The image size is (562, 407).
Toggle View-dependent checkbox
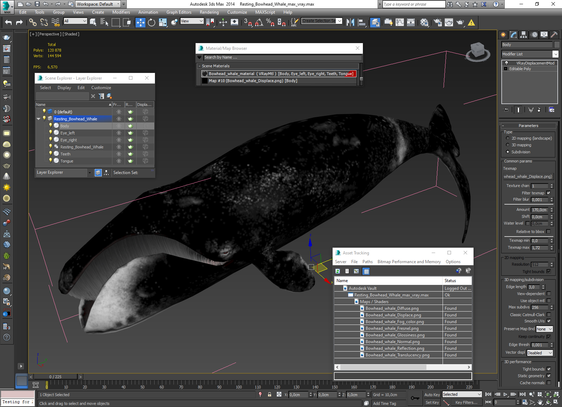(x=549, y=294)
